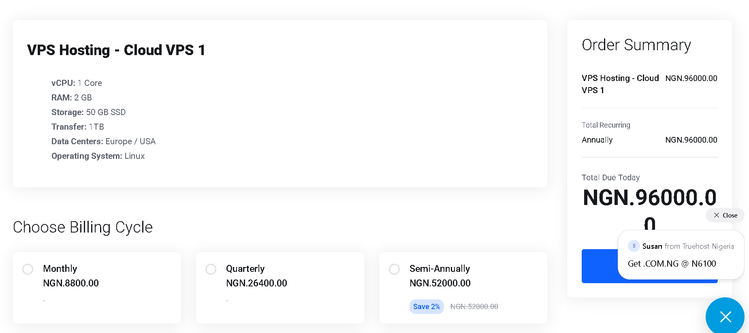Viewport: 749px width, 333px height.
Task: Click the 'Save 2%' discount badge
Action: click(x=427, y=307)
